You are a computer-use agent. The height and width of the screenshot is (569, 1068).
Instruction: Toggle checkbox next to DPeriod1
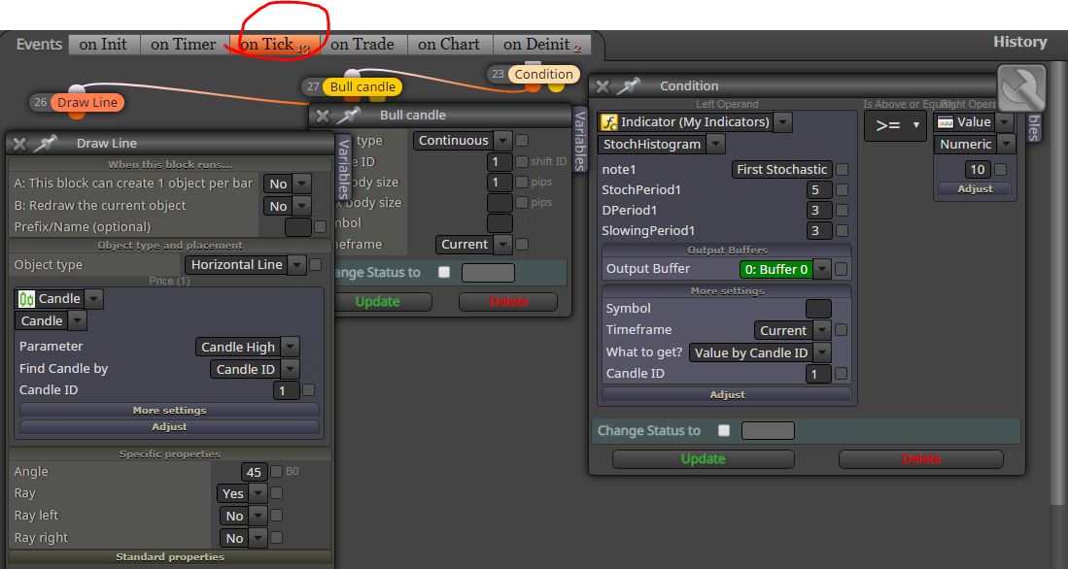pyautogui.click(x=842, y=211)
